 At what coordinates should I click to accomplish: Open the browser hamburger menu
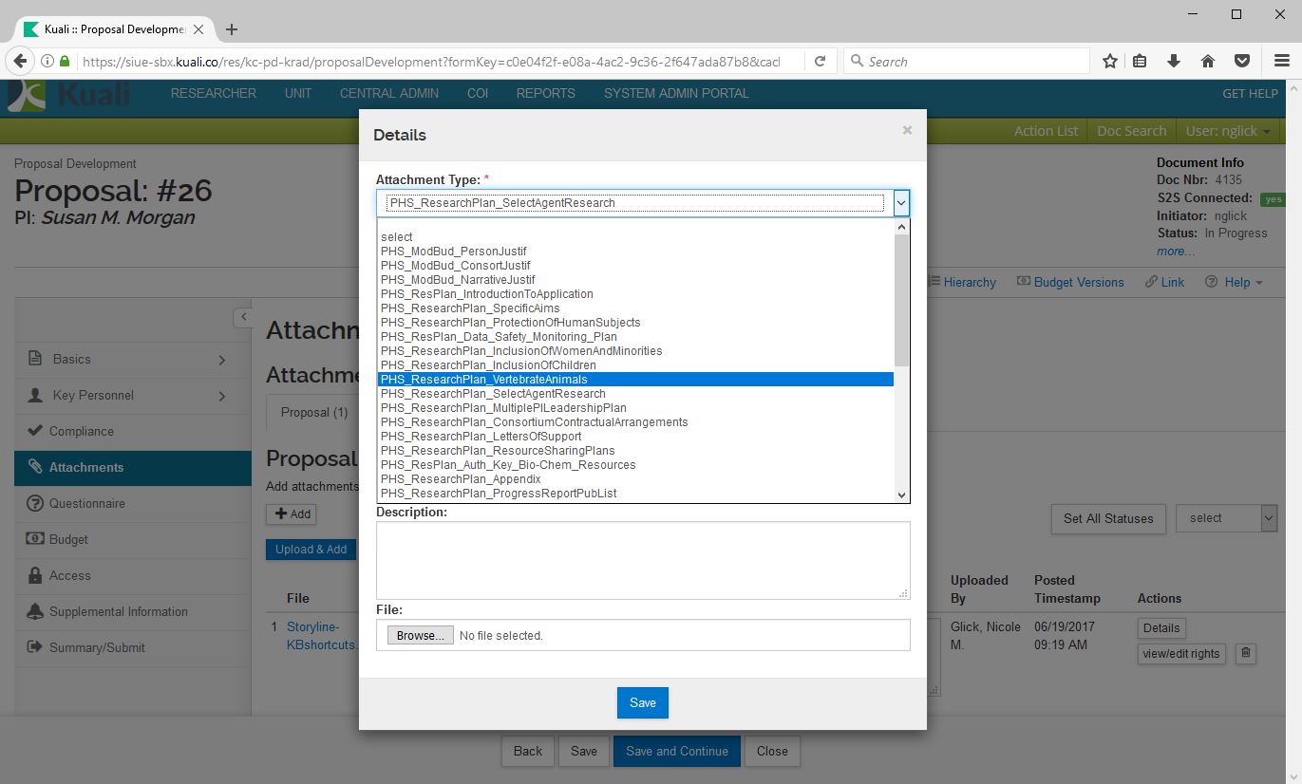[1281, 61]
